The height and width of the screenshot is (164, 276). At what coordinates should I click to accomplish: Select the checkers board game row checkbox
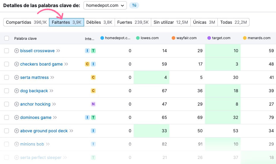[7, 64]
